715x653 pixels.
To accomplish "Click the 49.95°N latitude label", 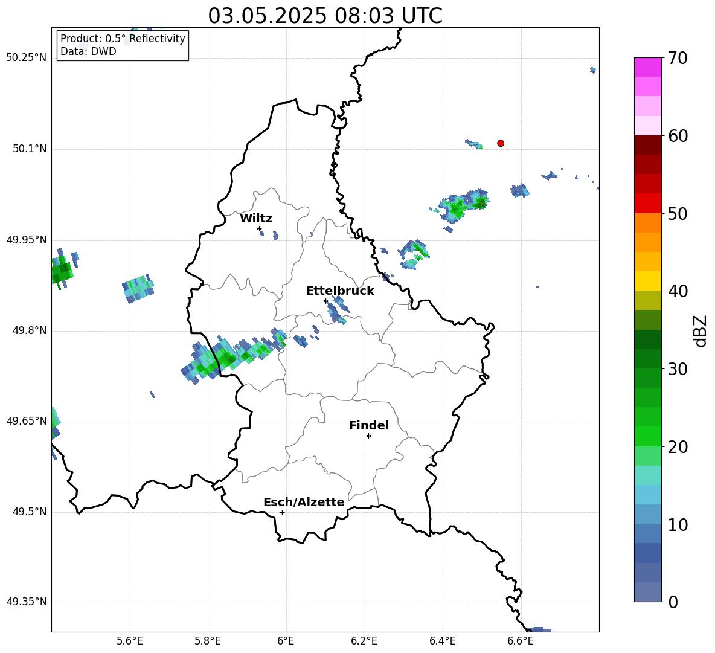I will pyautogui.click(x=27, y=240).
